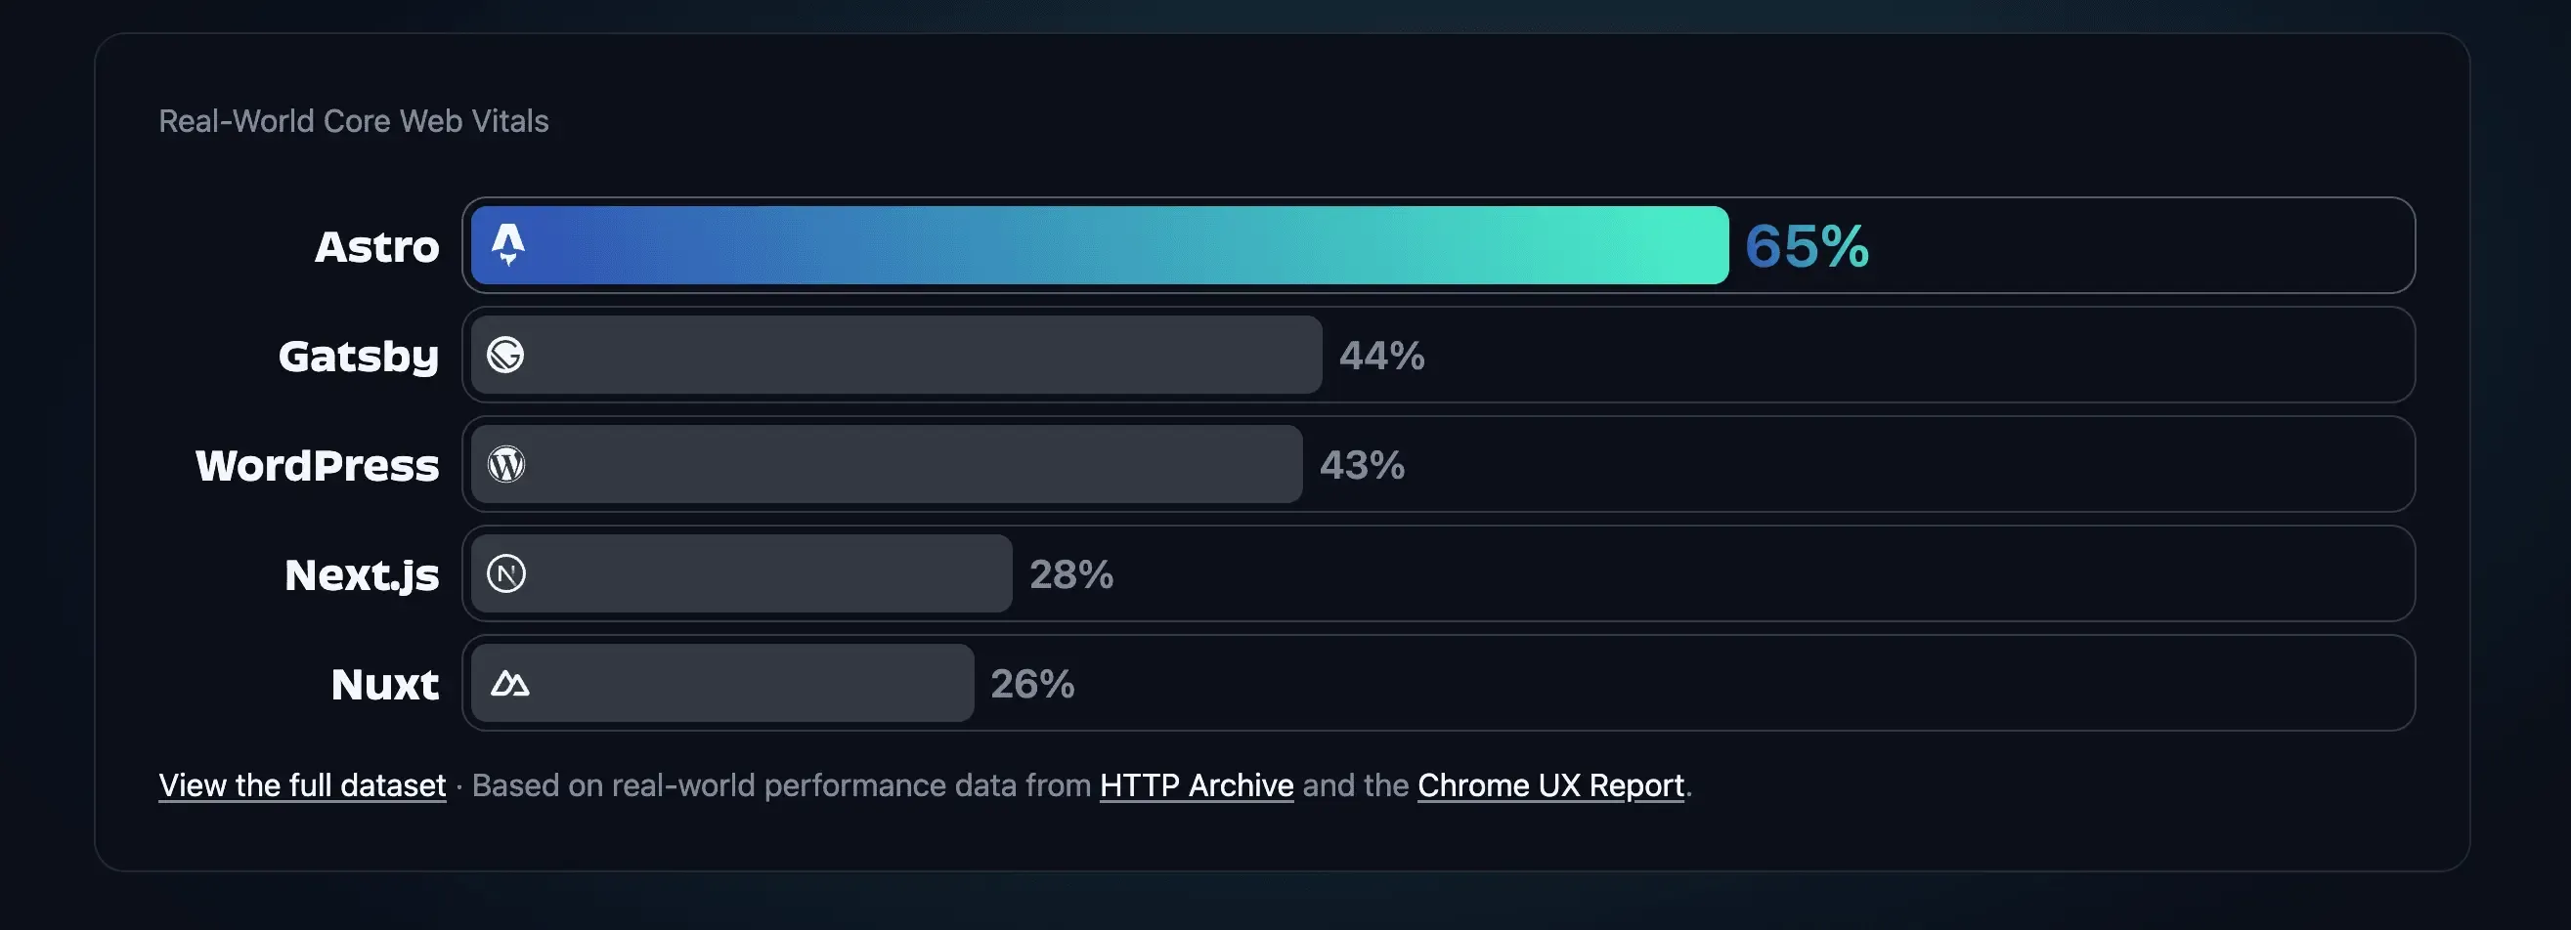Click the Next.js logo icon
Viewport: 2571px width, 930px height.
pos(506,573)
